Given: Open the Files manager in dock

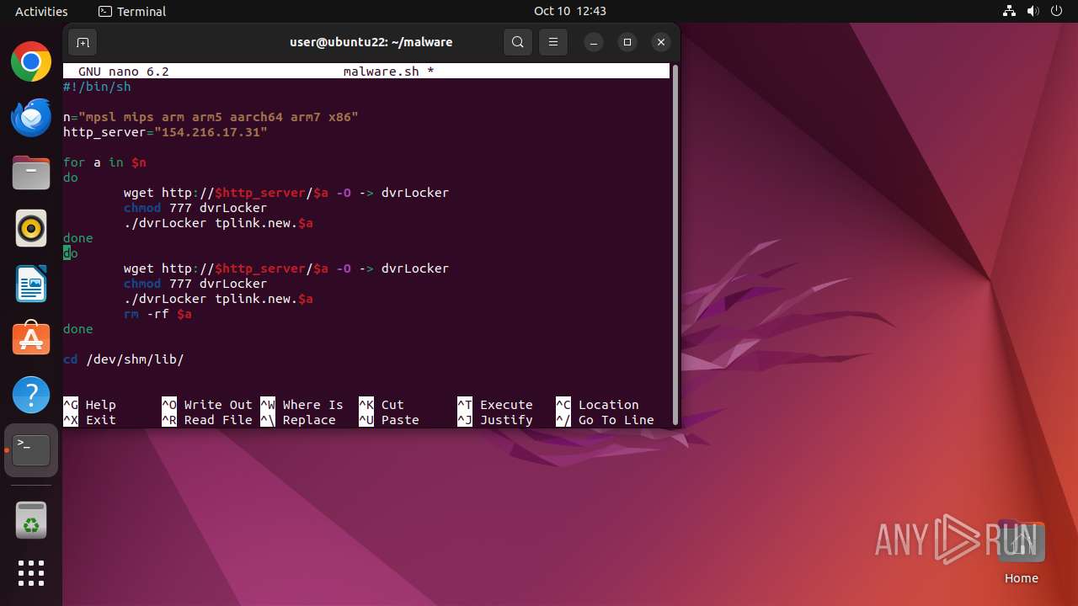Looking at the screenshot, I should click(31, 173).
